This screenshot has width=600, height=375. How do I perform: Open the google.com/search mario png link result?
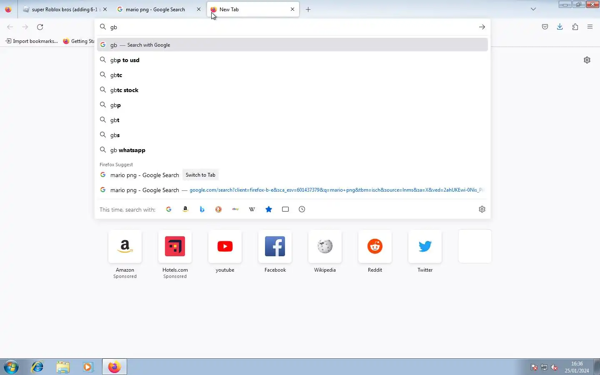tap(292, 190)
